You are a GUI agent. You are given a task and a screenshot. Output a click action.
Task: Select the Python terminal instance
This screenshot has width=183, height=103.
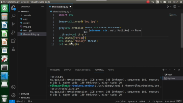tap(173, 78)
